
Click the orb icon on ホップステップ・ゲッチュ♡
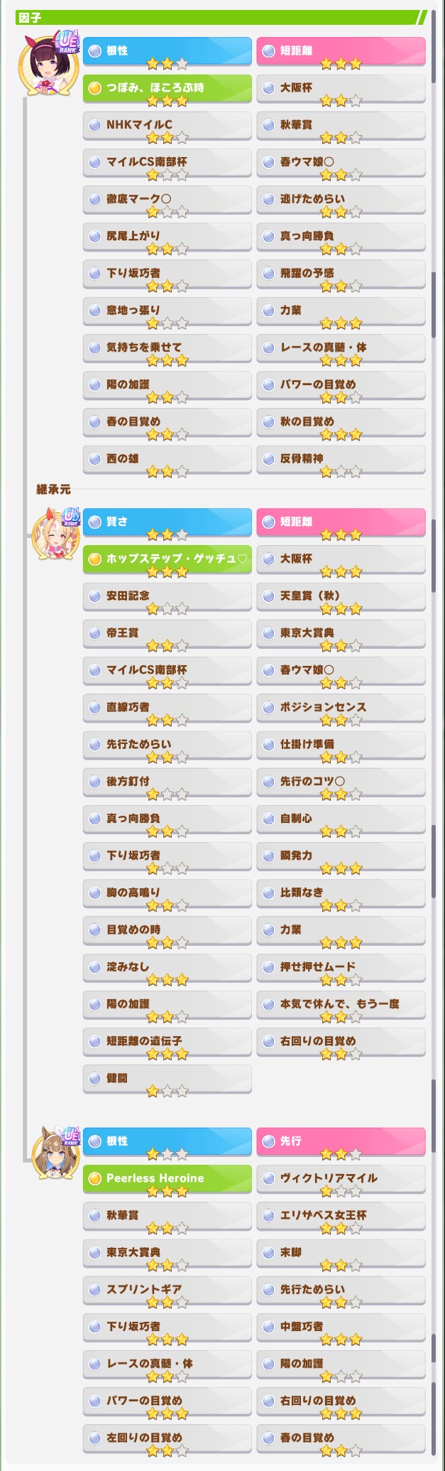click(94, 559)
